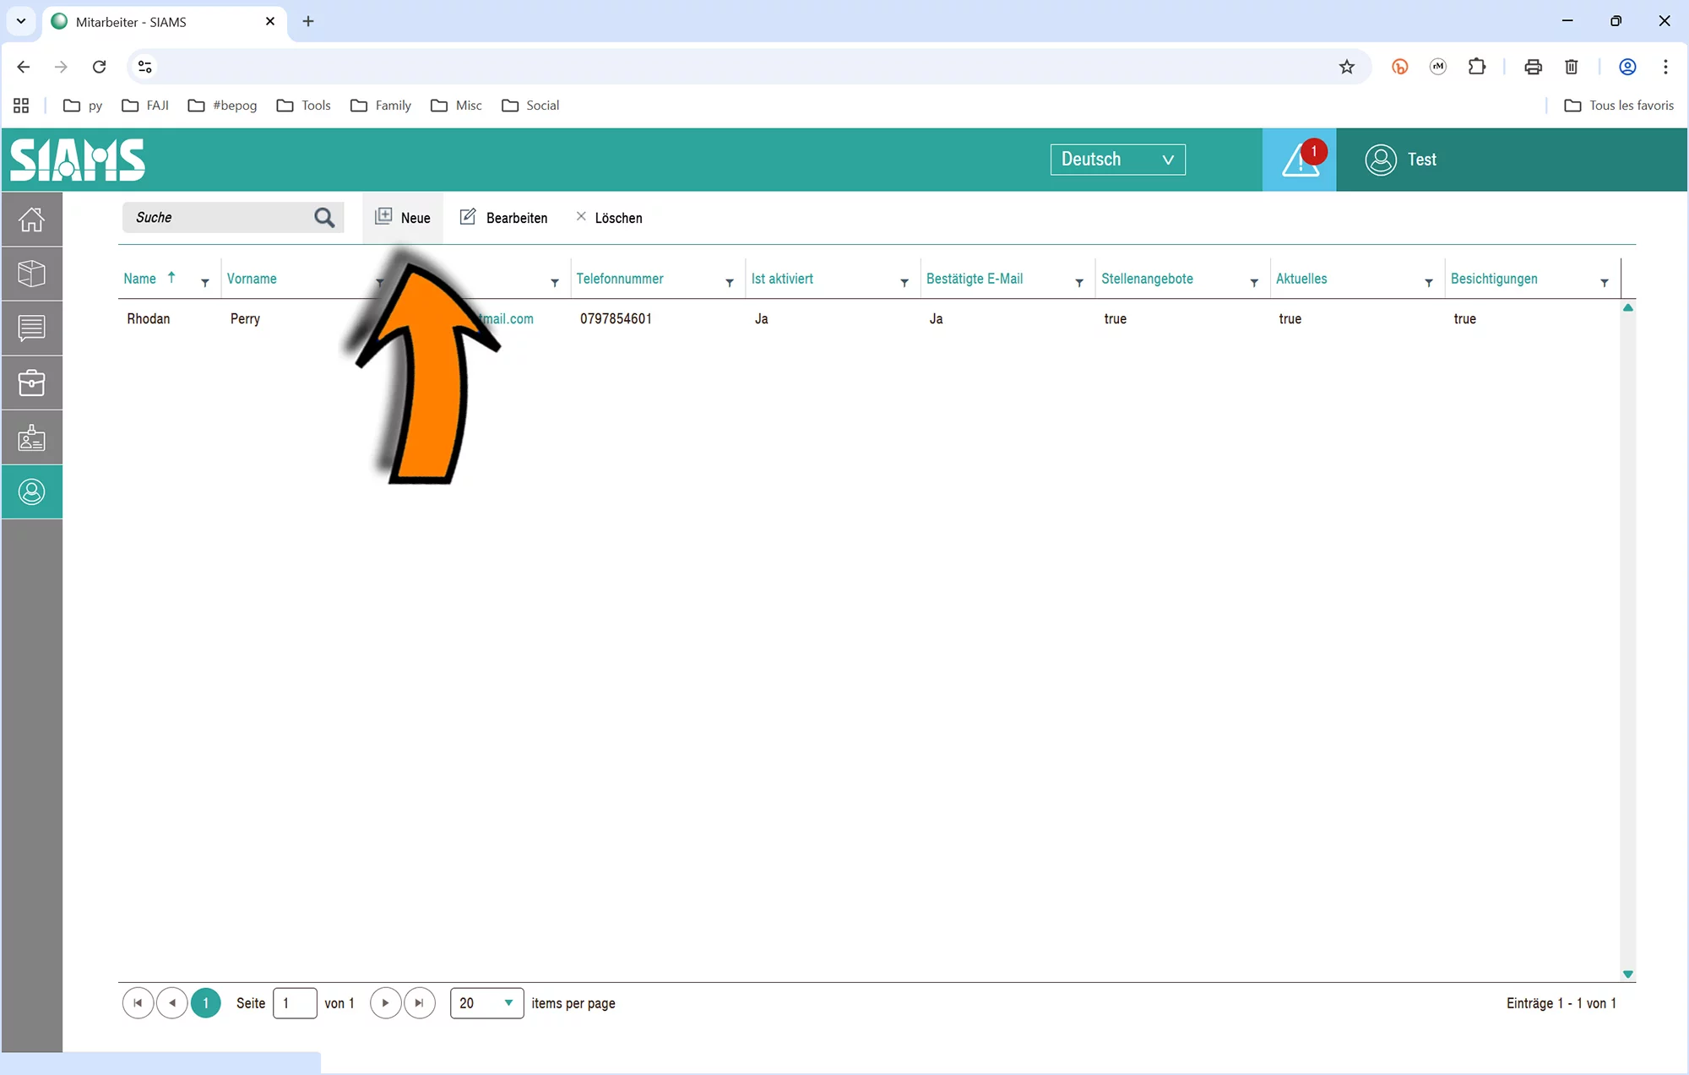
Task: Click the search magnifier icon
Action: coord(324,218)
